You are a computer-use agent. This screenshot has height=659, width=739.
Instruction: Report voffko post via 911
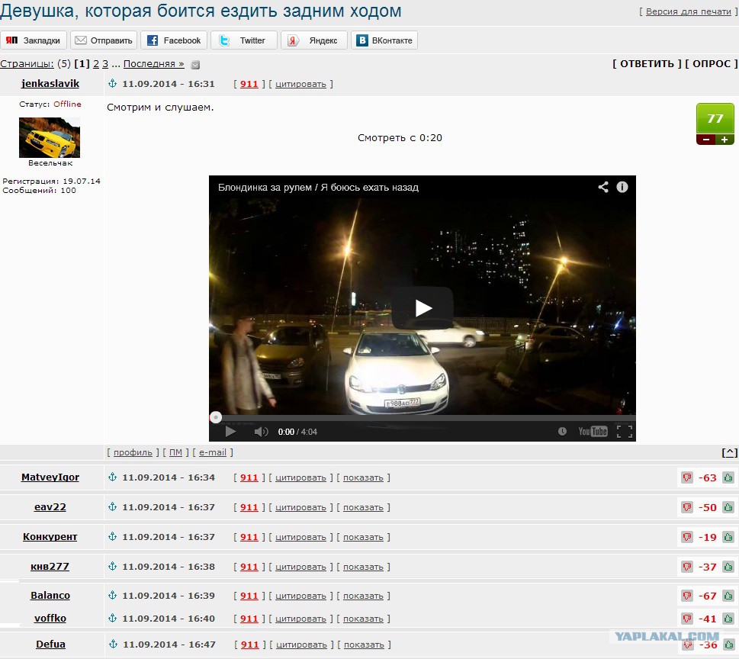(x=249, y=619)
